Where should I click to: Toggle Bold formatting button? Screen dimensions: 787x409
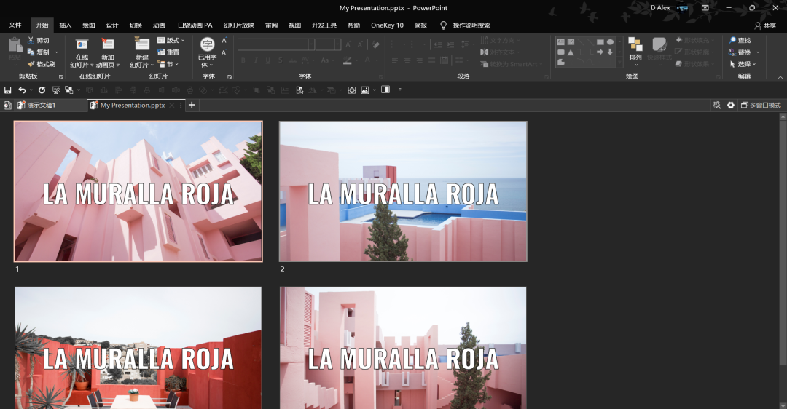point(243,60)
